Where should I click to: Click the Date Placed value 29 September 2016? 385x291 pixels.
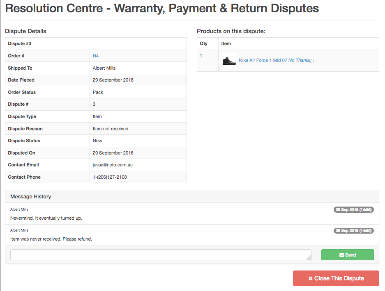(113, 80)
